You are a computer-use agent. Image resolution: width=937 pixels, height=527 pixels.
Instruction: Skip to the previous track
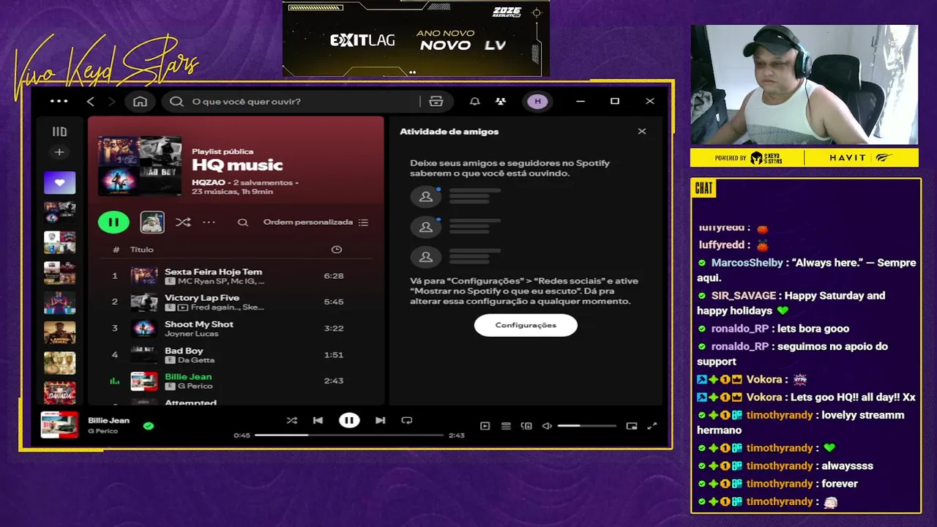[318, 420]
